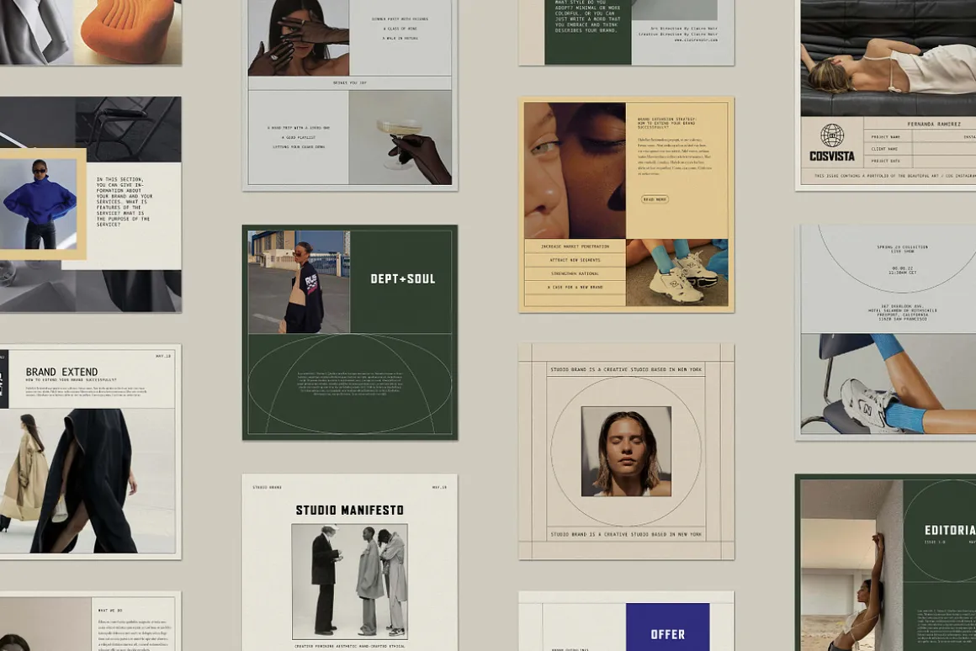Click the A CASE FOR A NEW BRAND row
This screenshot has height=651, width=976.
click(576, 288)
